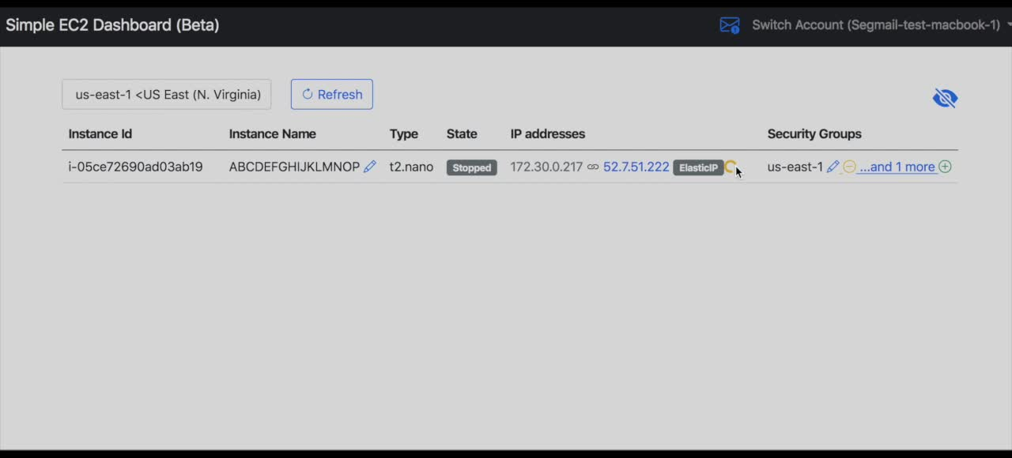
Task: Click the t2.nano type cell
Action: pyautogui.click(x=411, y=167)
